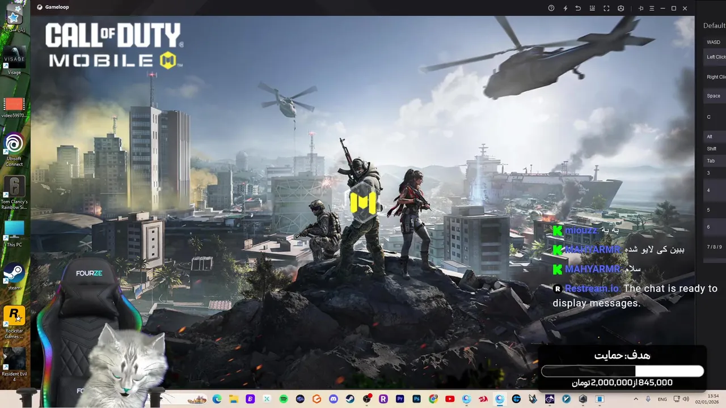Select the Tab key mapping row
The height and width of the screenshot is (408, 726).
point(714,161)
